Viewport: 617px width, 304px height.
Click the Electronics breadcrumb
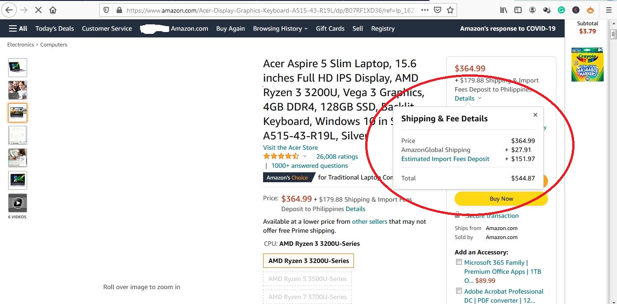click(20, 45)
